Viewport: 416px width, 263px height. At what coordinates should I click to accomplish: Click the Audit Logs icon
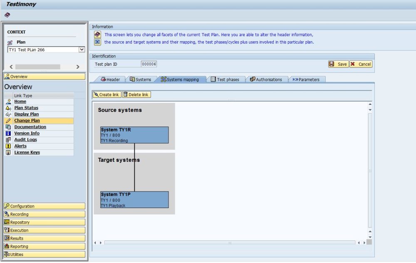(8, 140)
